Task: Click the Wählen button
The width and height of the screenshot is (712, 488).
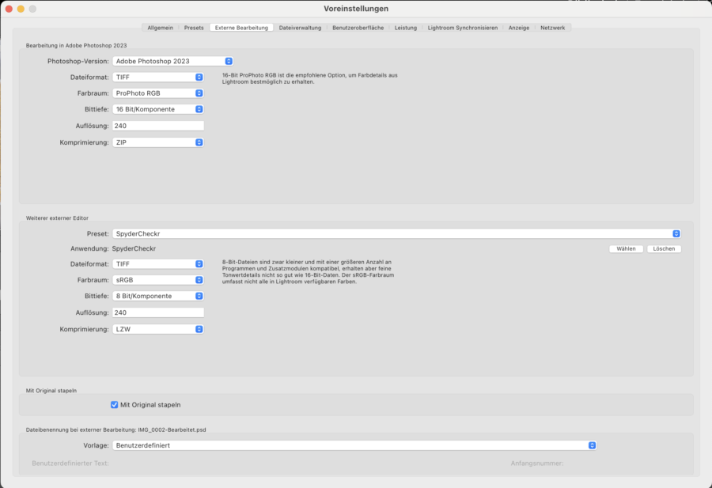Action: (625, 248)
